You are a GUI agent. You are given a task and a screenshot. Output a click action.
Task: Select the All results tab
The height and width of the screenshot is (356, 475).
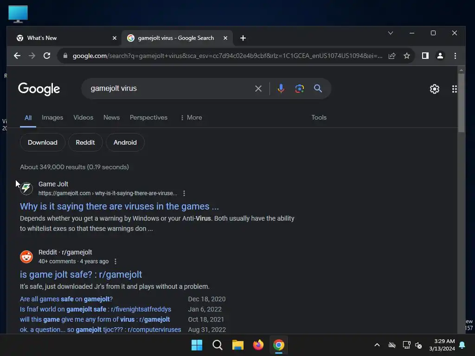coord(28,118)
